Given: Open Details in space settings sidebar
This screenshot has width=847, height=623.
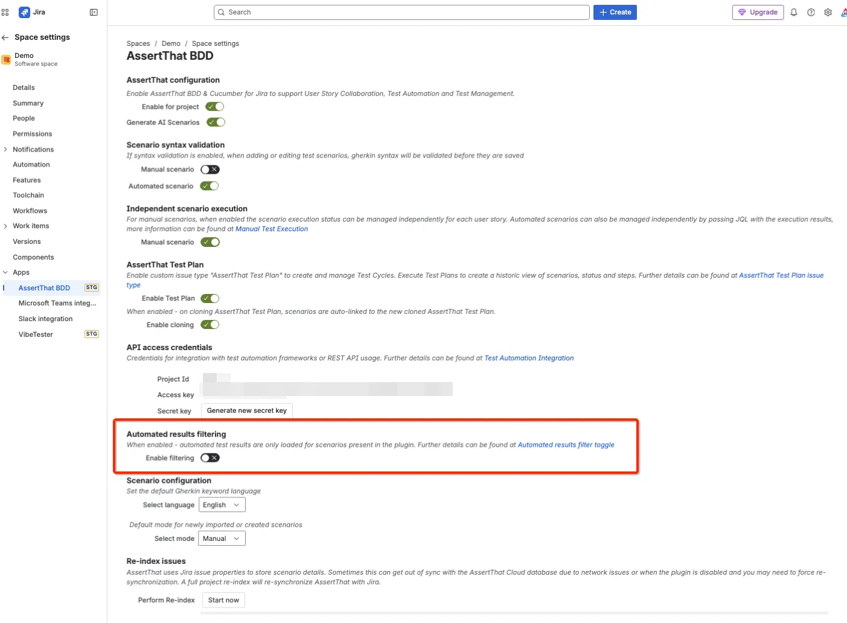Looking at the screenshot, I should pos(24,88).
